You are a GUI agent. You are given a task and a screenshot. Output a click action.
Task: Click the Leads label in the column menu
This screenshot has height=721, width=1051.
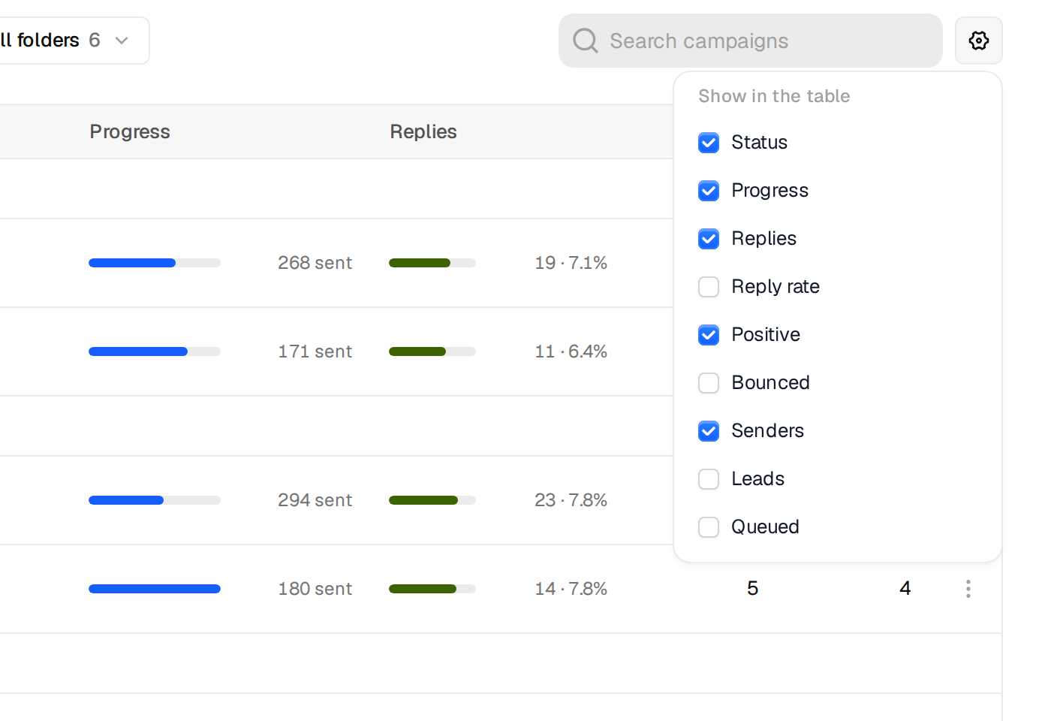(x=757, y=479)
